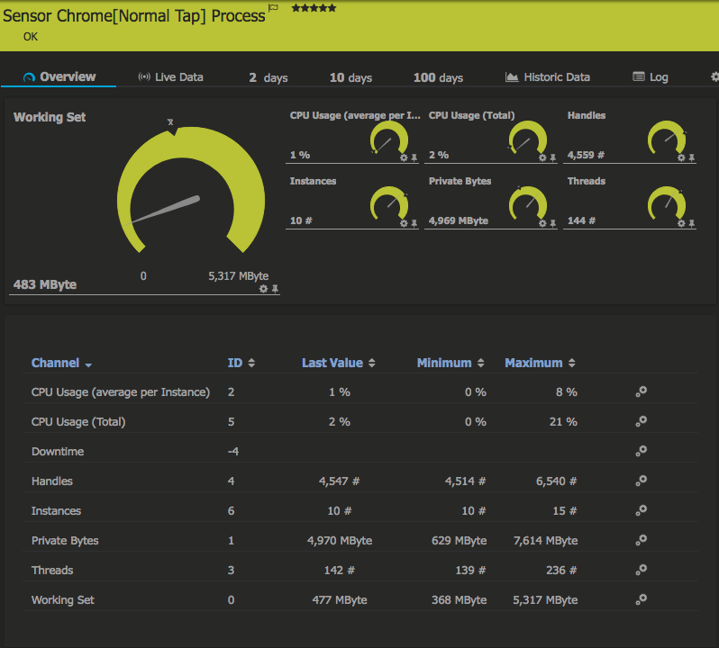719x648 pixels.
Task: Select 'Working Set' channel name in table
Action: (x=63, y=600)
